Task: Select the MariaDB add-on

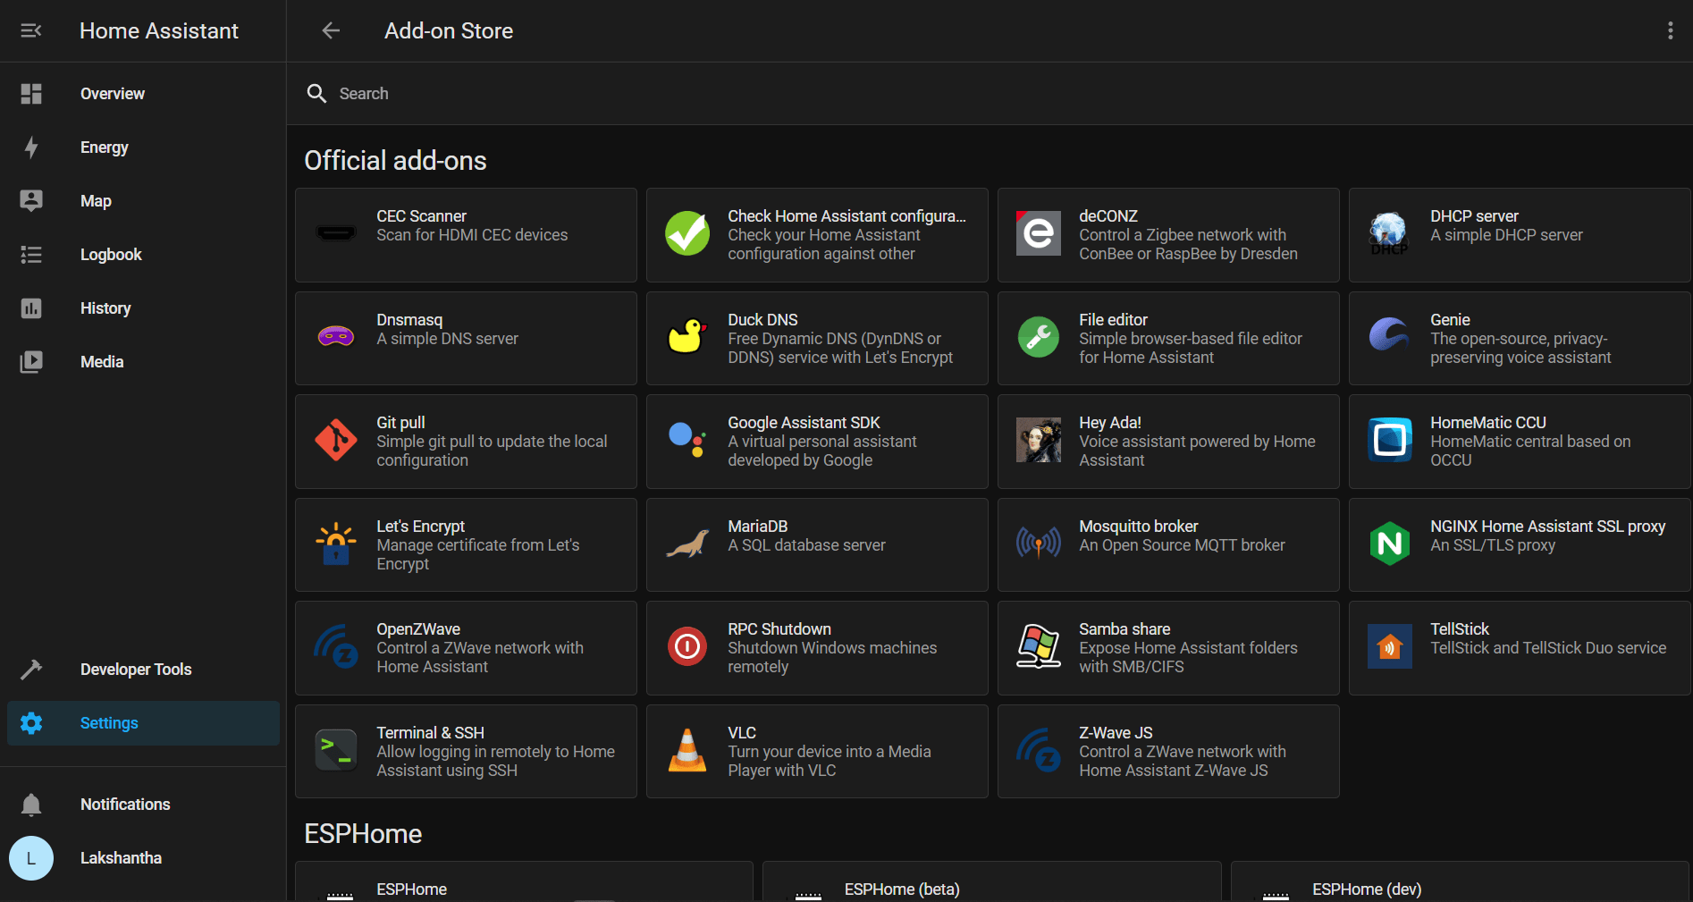Action: (817, 544)
